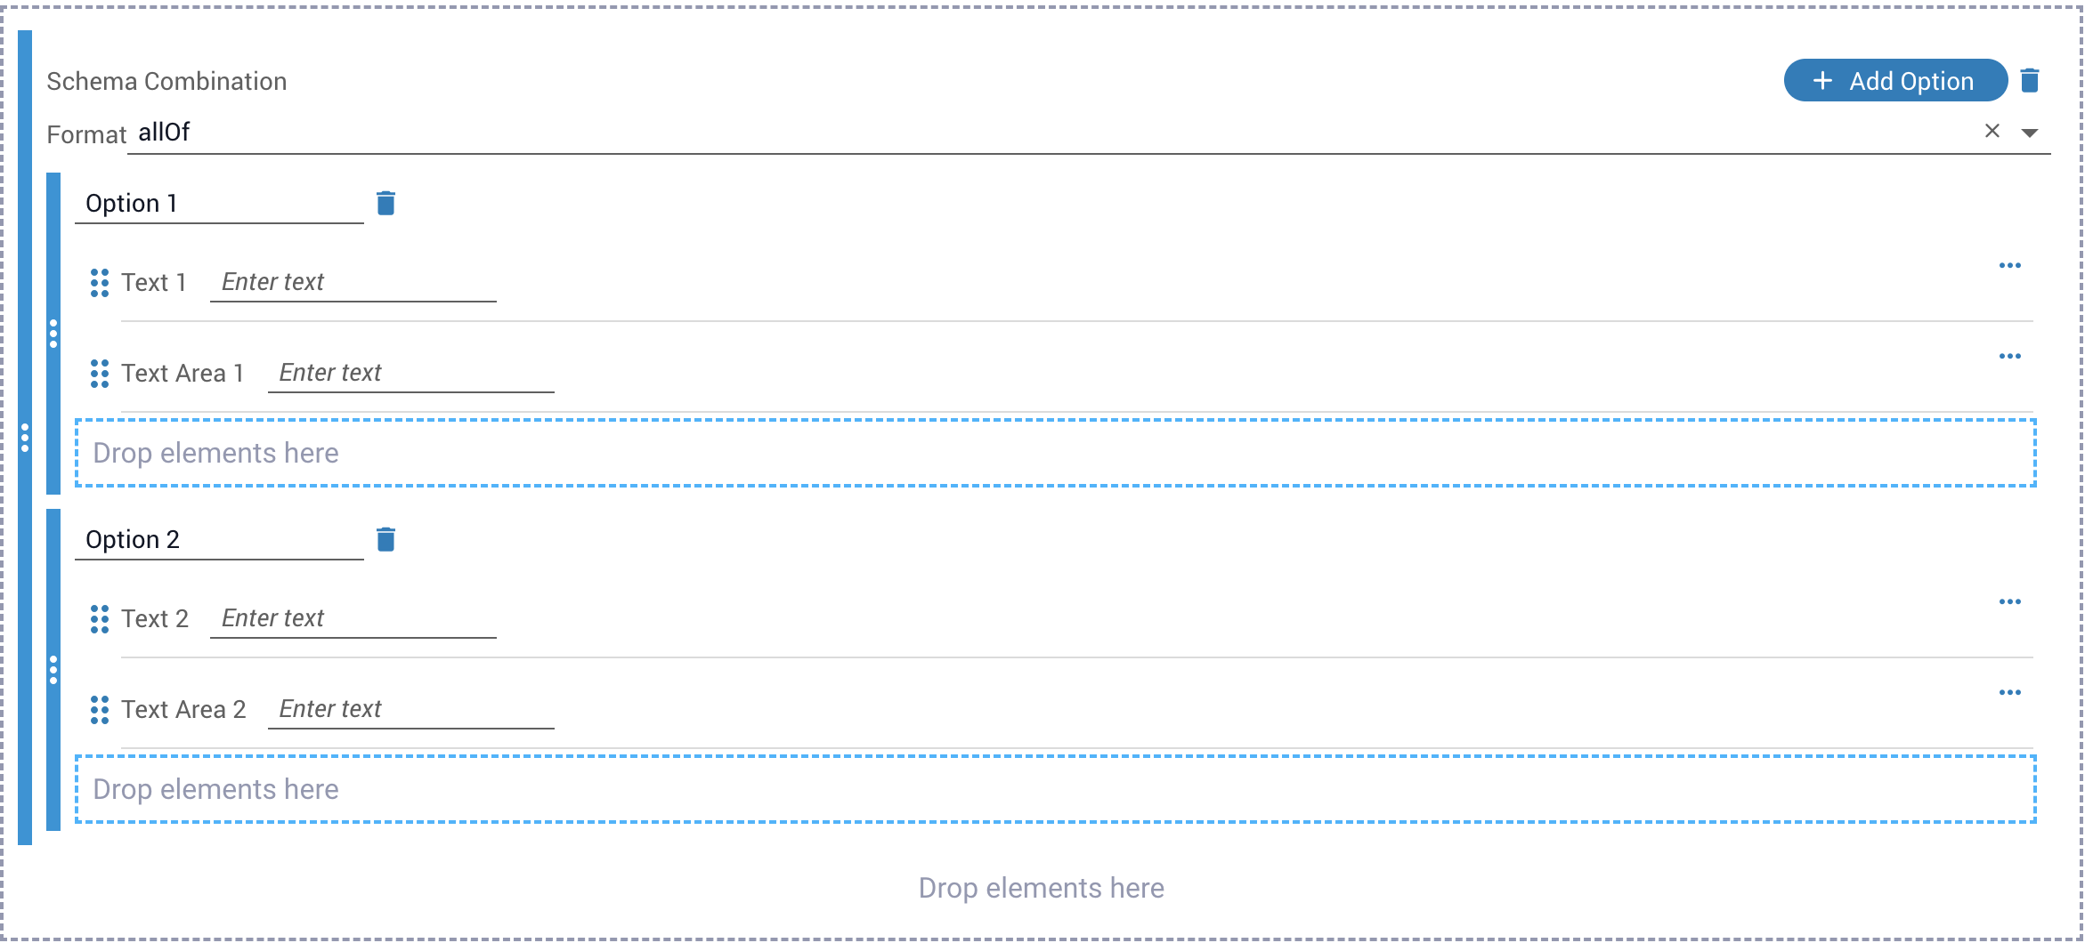Image resolution: width=2085 pixels, height=943 pixels.
Task: Open more options for Text Area 1
Action: click(x=2009, y=357)
